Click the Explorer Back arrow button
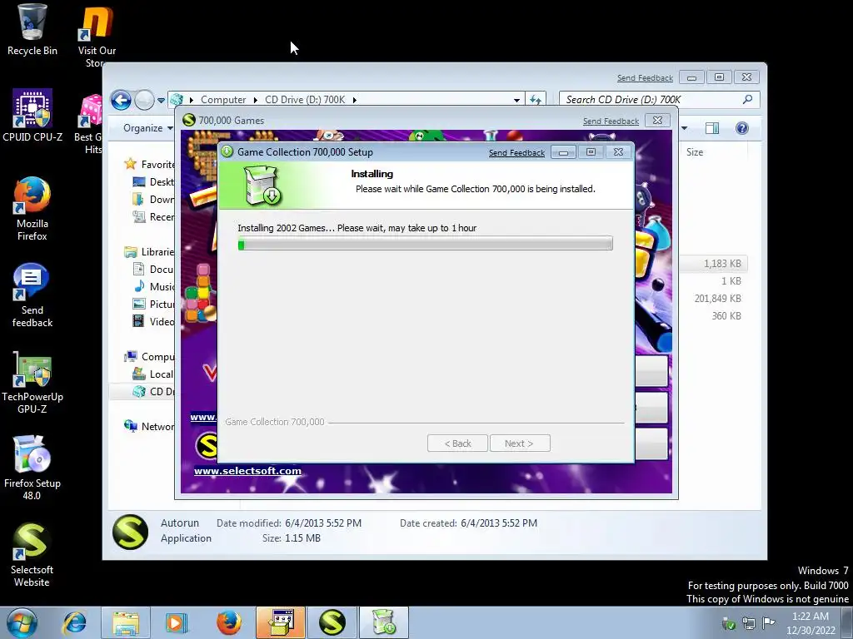Image resolution: width=853 pixels, height=639 pixels. 121,100
